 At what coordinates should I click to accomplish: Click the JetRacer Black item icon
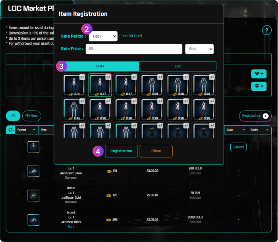pos(33,219)
